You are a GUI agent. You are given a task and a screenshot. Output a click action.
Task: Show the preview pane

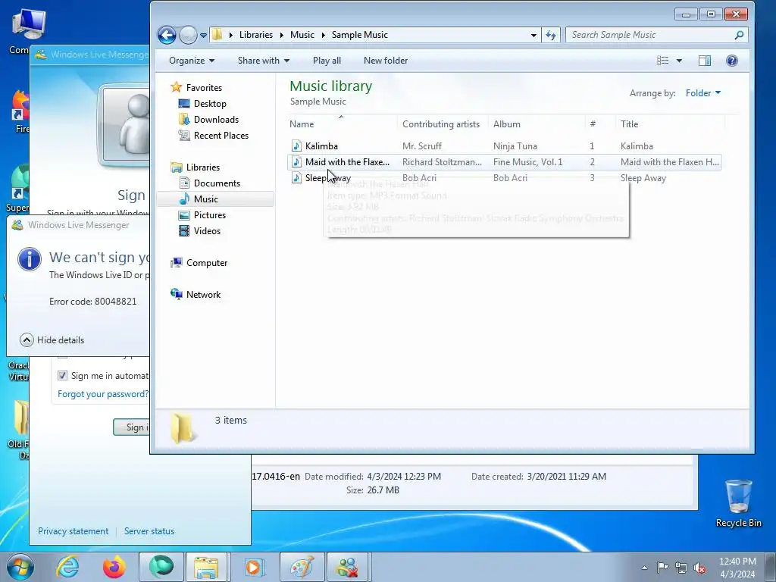tap(705, 61)
